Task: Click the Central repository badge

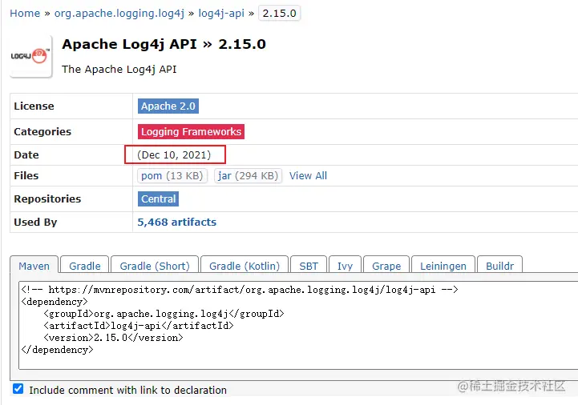Action: (x=158, y=198)
